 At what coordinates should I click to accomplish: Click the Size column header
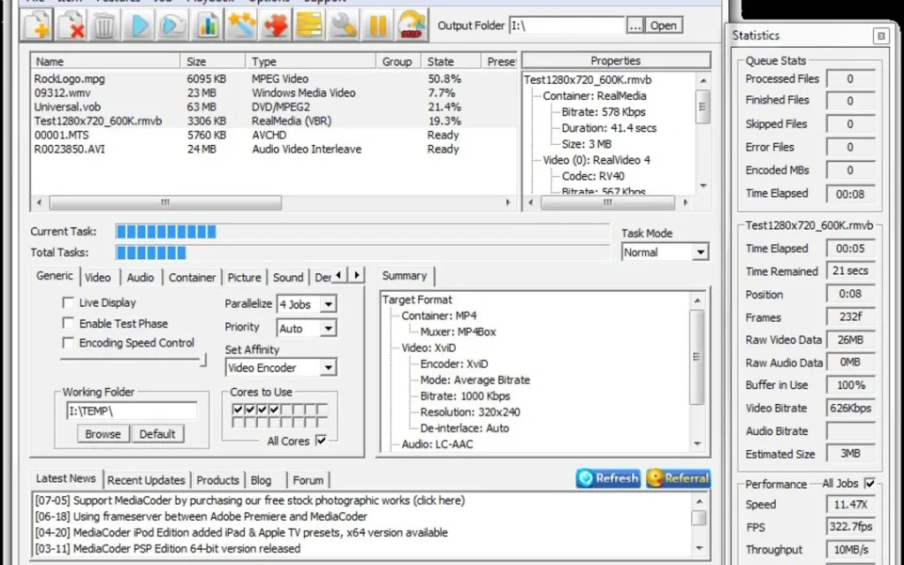pos(212,61)
